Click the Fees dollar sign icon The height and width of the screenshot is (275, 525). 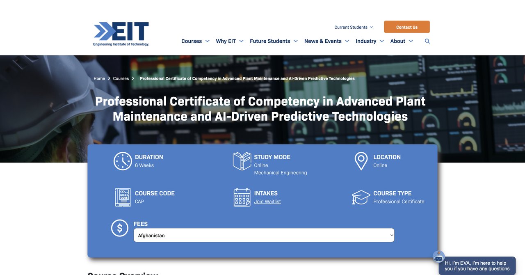click(120, 228)
